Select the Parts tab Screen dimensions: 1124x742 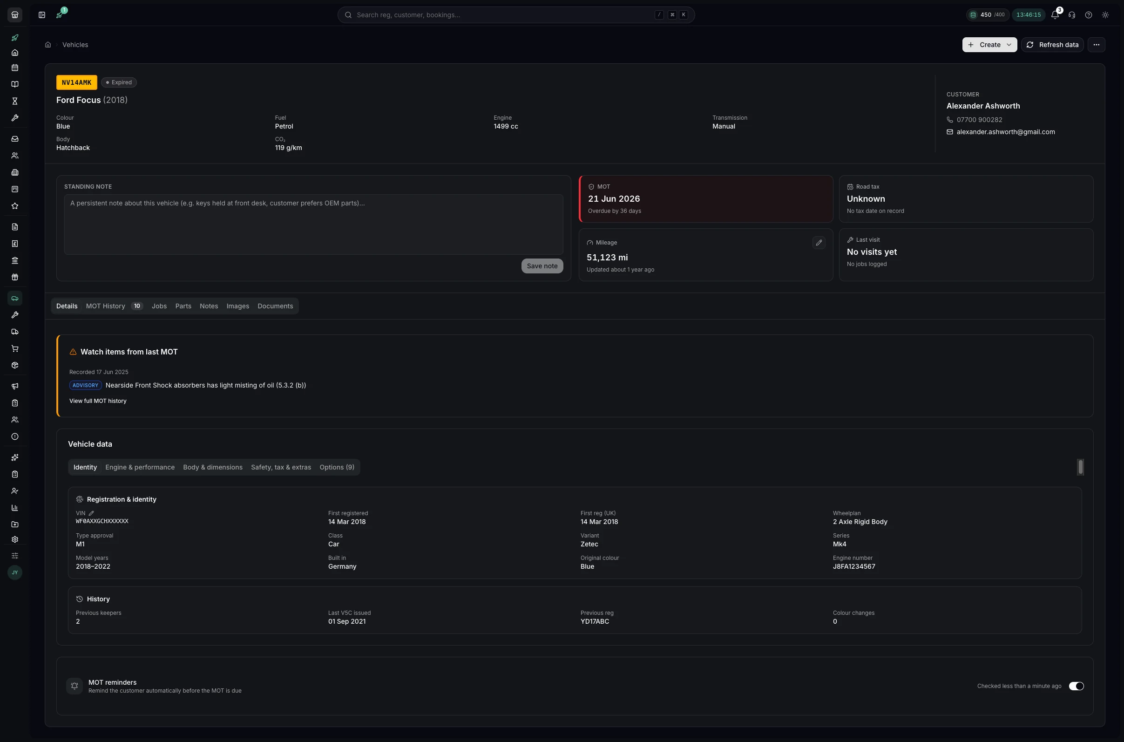183,306
